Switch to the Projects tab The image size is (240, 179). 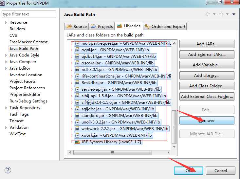pyautogui.click(x=102, y=26)
